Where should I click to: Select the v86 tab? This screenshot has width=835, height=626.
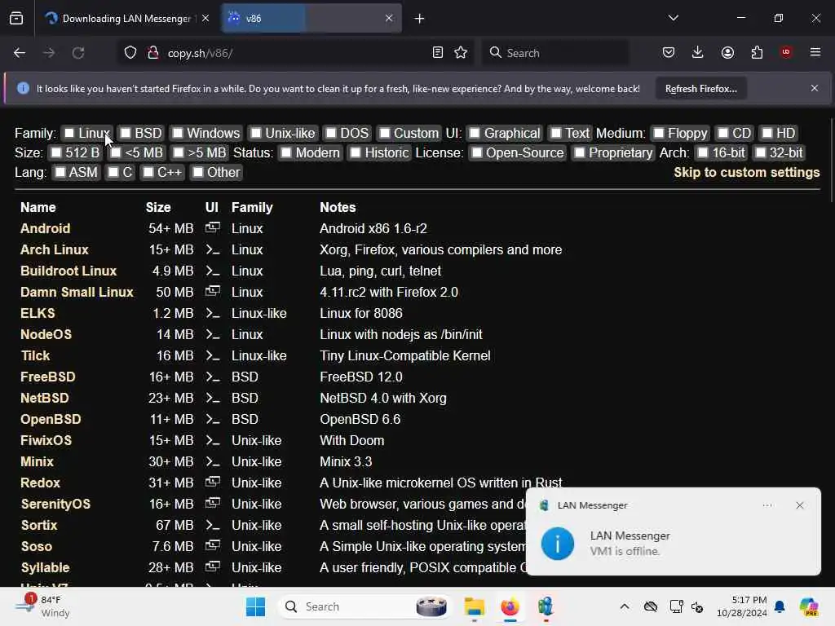(311, 19)
